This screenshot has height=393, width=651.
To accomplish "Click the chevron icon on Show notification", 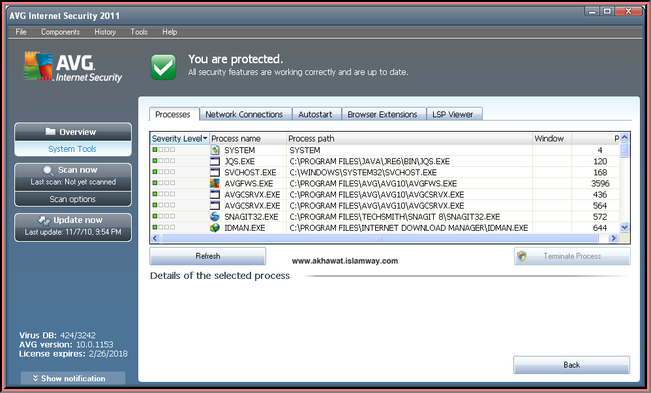I will point(35,378).
